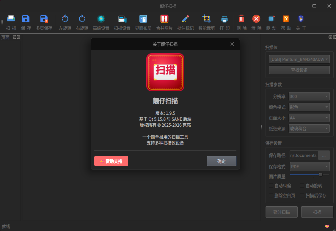Enable 自动旋转 auto rotate checkbox
This screenshot has height=231, width=336.
click(302, 186)
